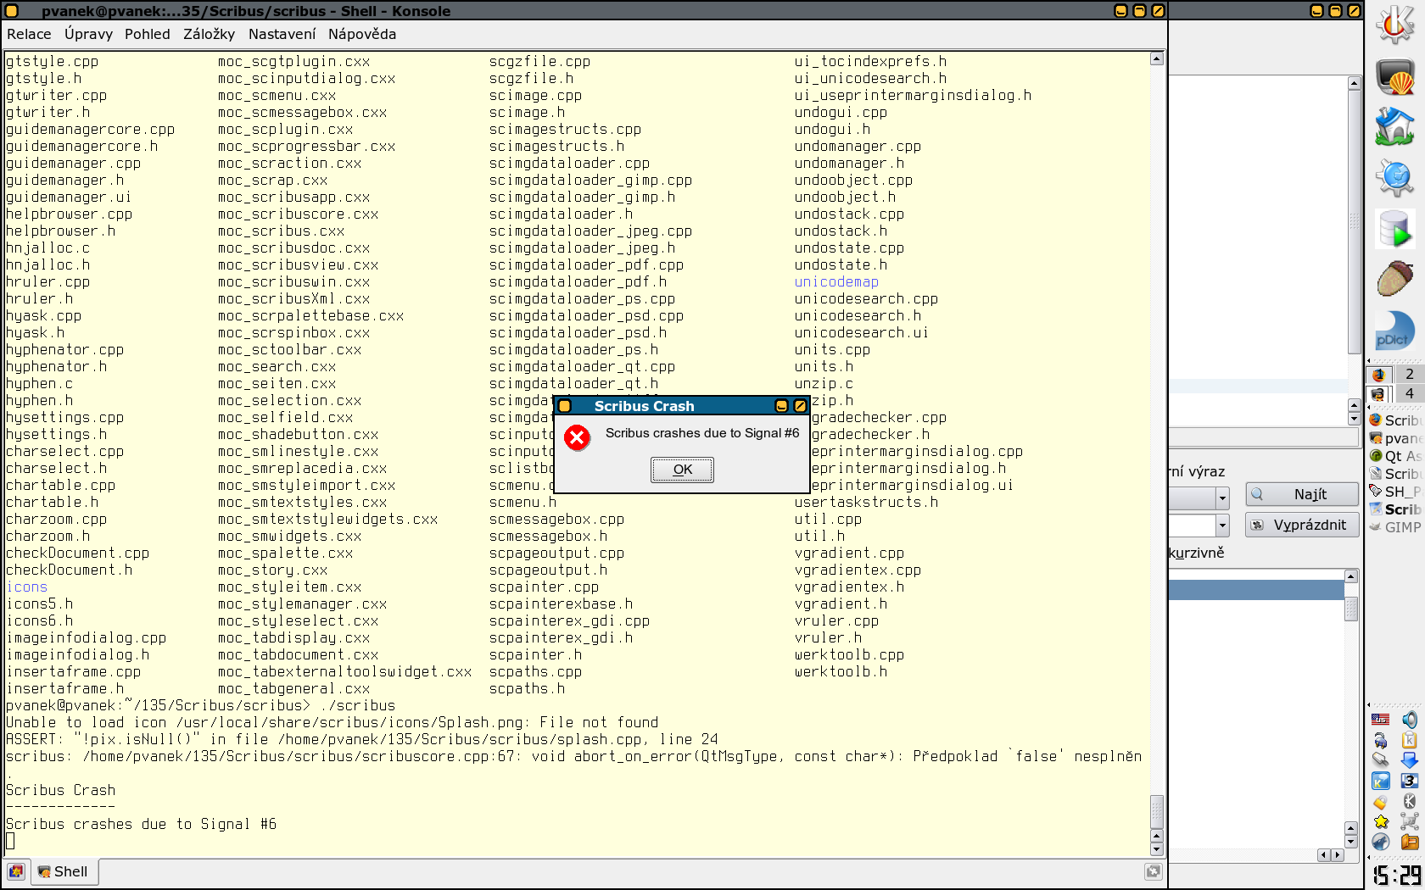Viewport: 1425px width, 890px height.
Task: Select the Shell session tab
Action: click(x=64, y=871)
